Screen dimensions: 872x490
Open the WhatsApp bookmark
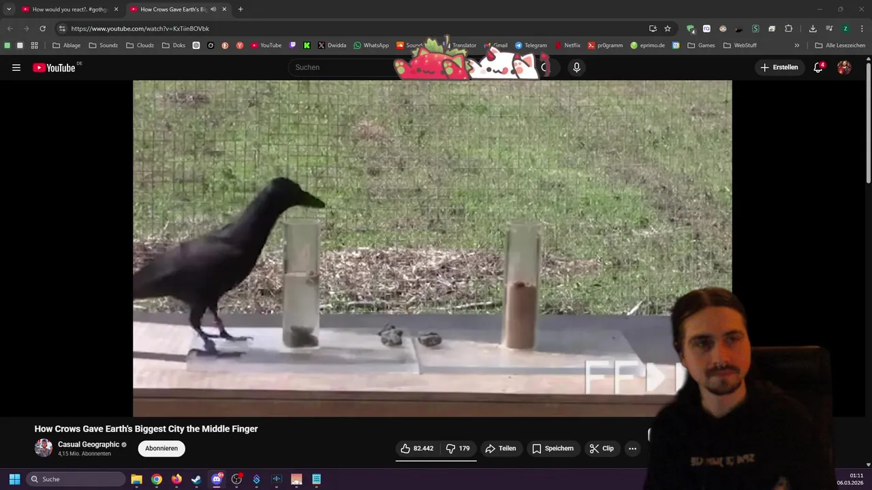pyautogui.click(x=371, y=46)
